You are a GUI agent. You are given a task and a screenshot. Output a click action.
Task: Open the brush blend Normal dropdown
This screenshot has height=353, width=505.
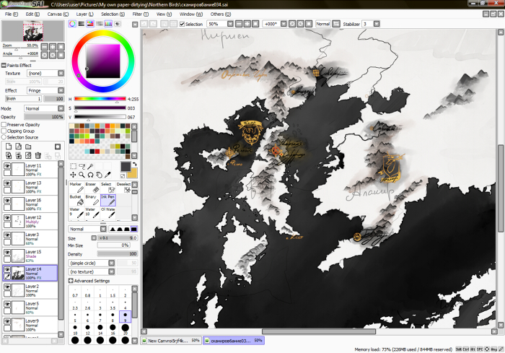tap(87, 229)
